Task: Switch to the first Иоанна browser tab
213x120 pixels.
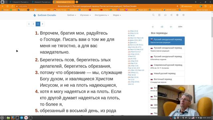Action: (x=20, y=2)
